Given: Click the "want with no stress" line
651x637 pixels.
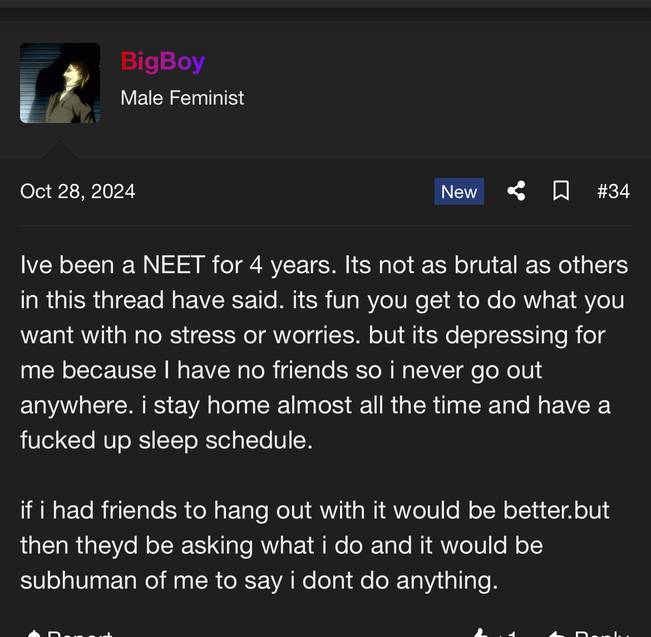Looking at the screenshot, I should pyautogui.click(x=313, y=335).
